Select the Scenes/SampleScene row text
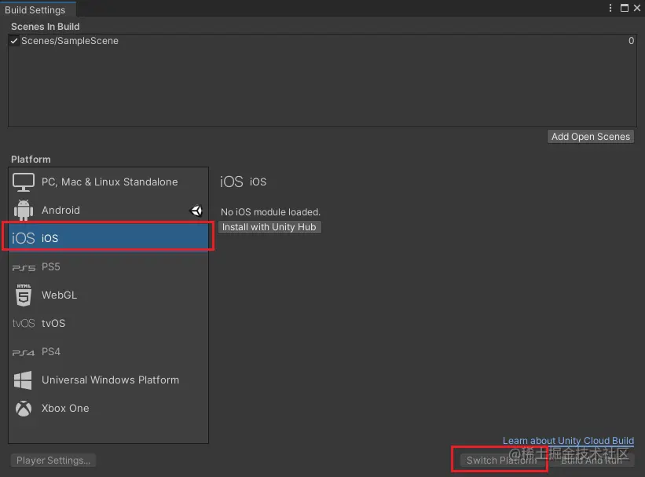The image size is (645, 477). (70, 41)
